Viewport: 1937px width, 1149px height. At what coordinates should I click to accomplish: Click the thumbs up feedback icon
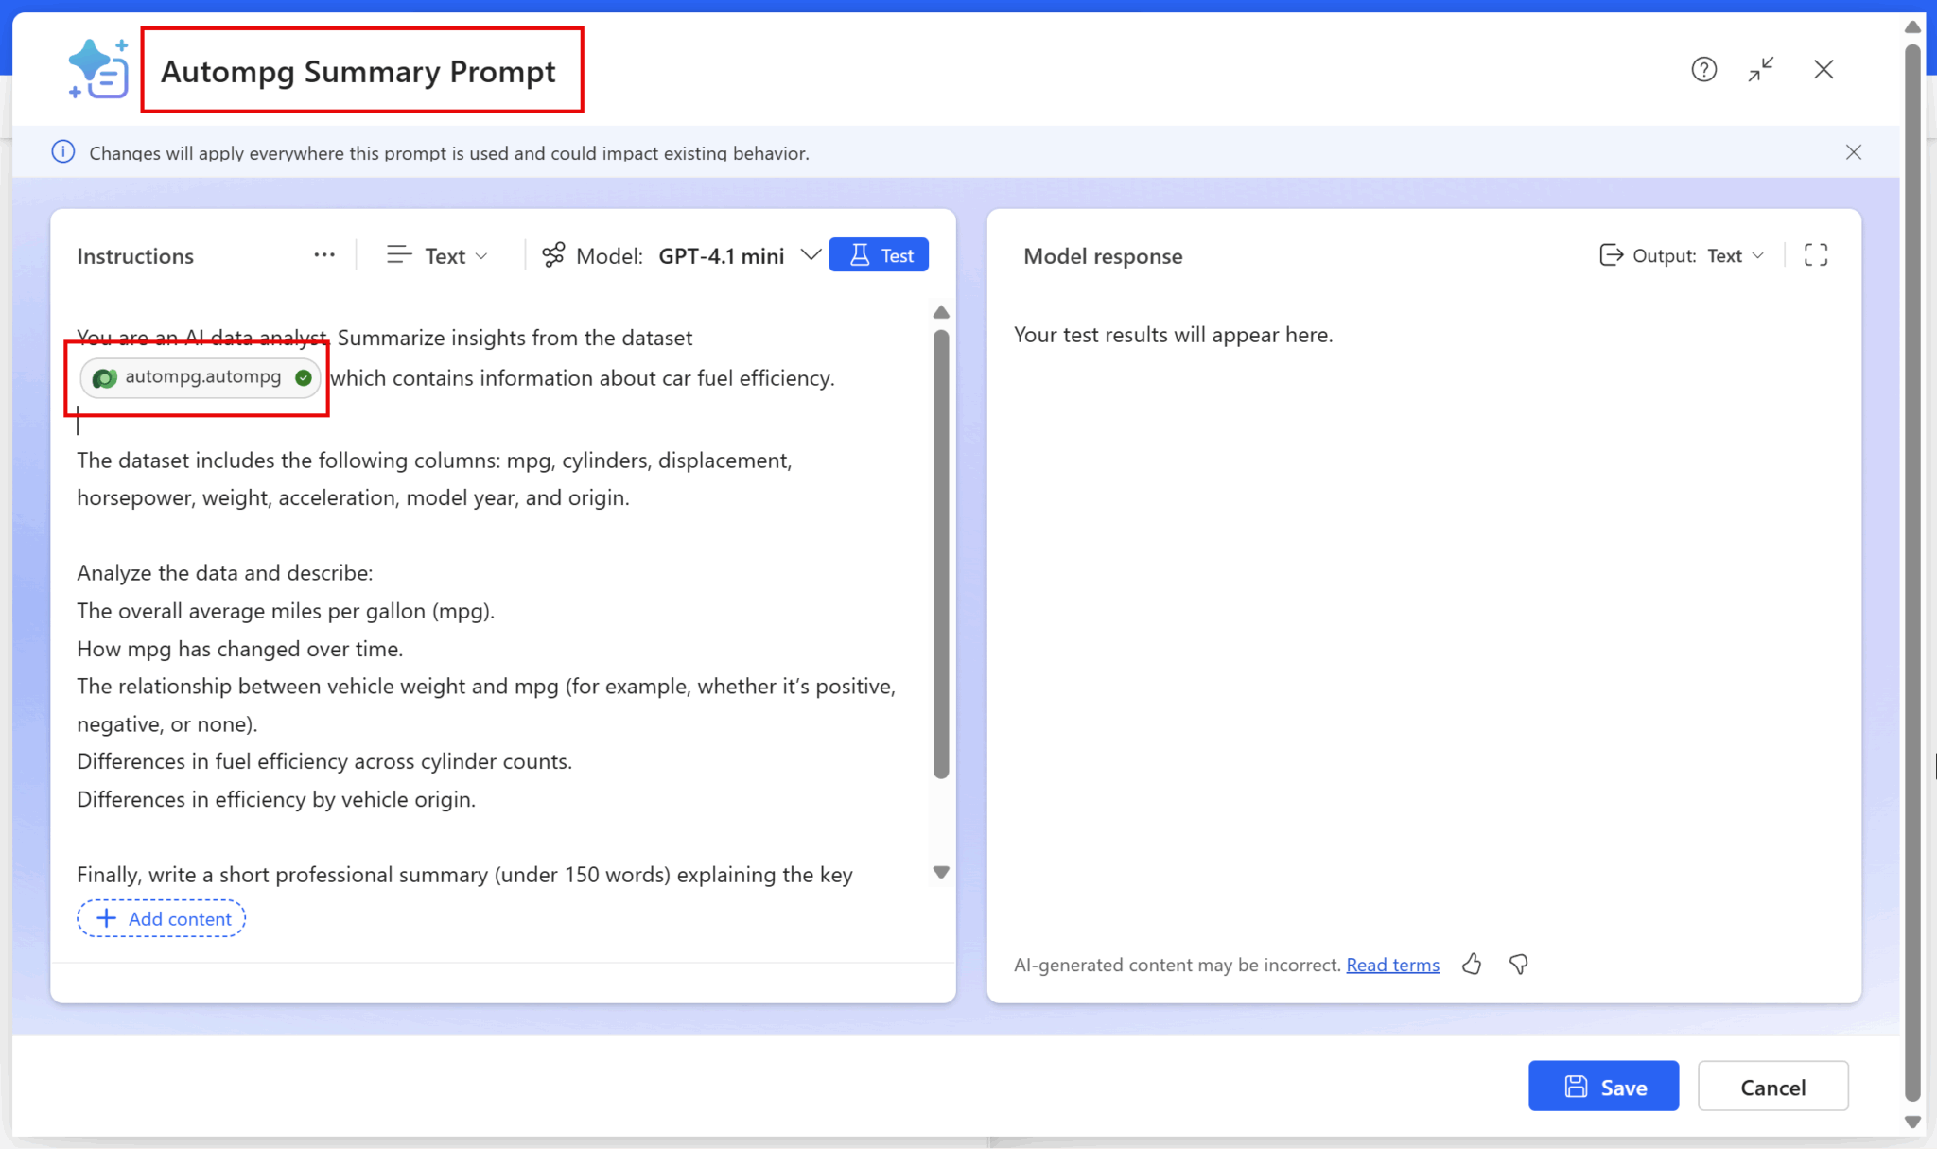(1472, 964)
